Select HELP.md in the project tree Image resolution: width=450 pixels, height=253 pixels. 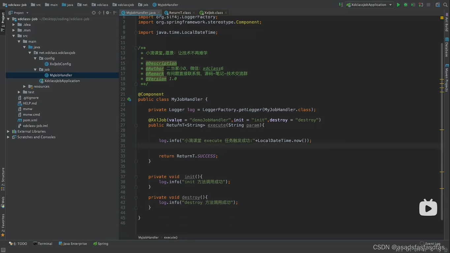tap(30, 103)
